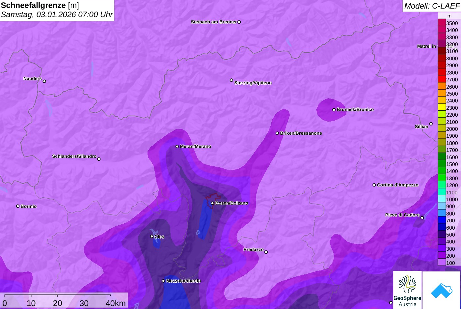Click the Mezzolombardo city marker
The image size is (461, 309).
[163, 281]
